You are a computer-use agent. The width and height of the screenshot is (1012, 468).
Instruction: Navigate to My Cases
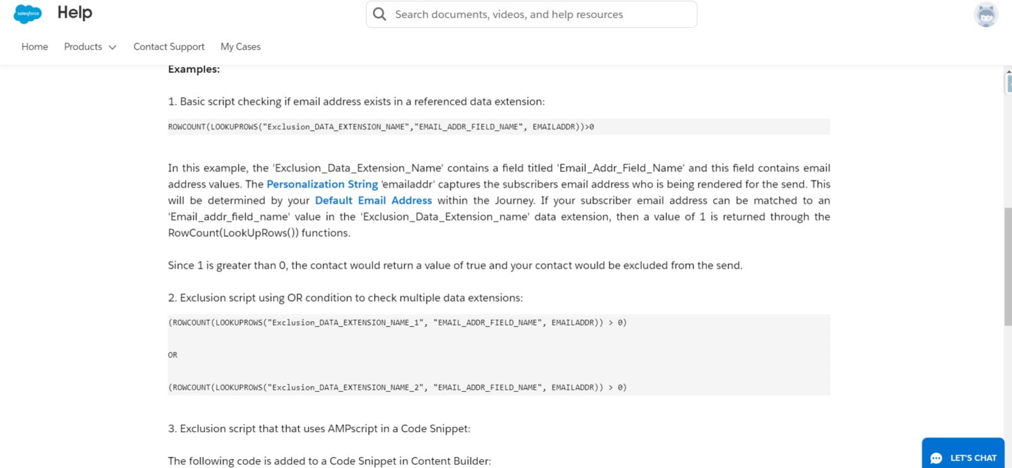pyautogui.click(x=241, y=47)
